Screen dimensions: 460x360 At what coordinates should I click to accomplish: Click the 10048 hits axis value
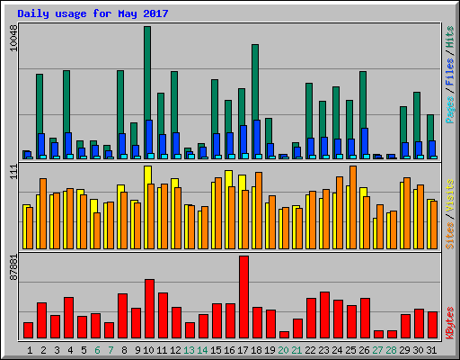13,38
